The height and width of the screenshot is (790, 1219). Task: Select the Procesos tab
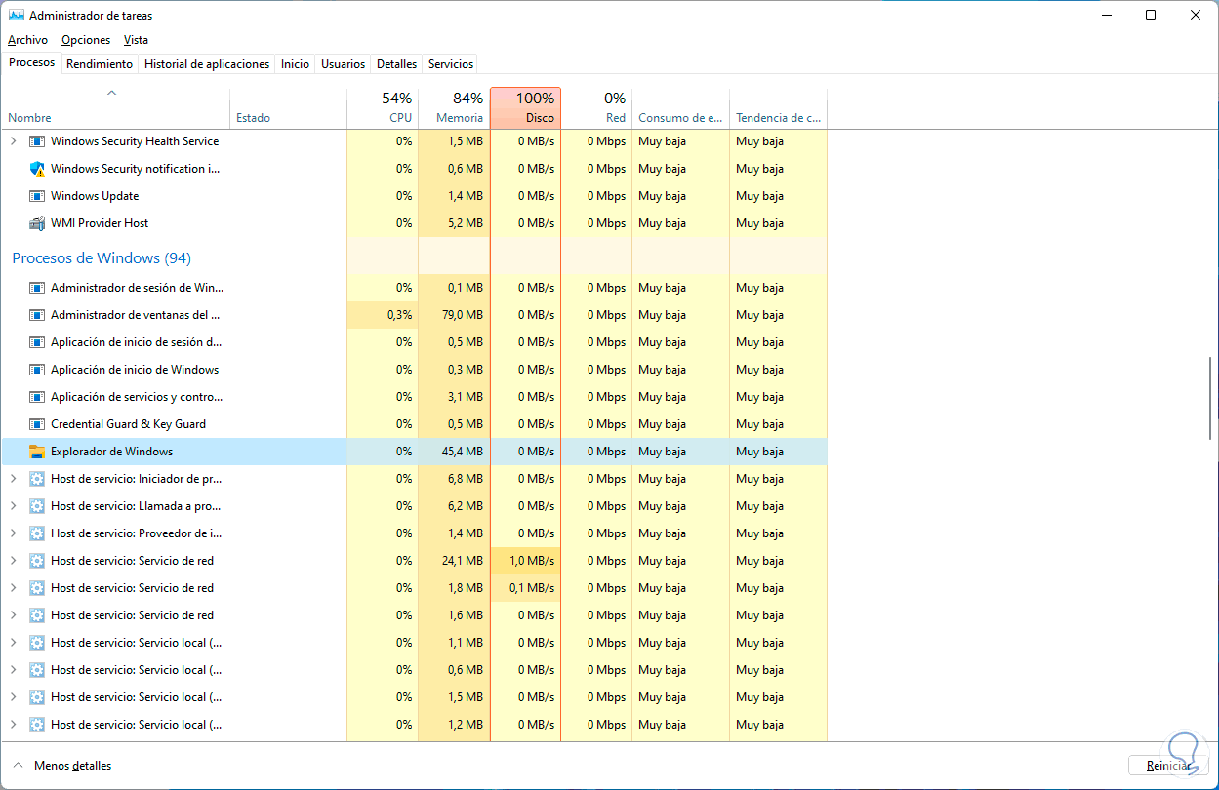click(31, 62)
